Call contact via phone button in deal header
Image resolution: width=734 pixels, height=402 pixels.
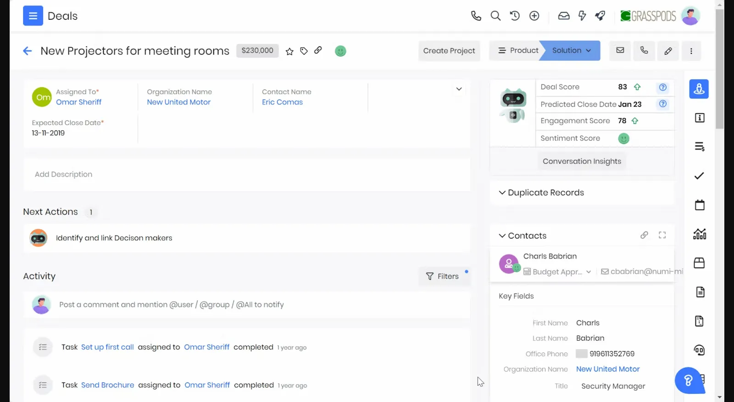point(644,50)
